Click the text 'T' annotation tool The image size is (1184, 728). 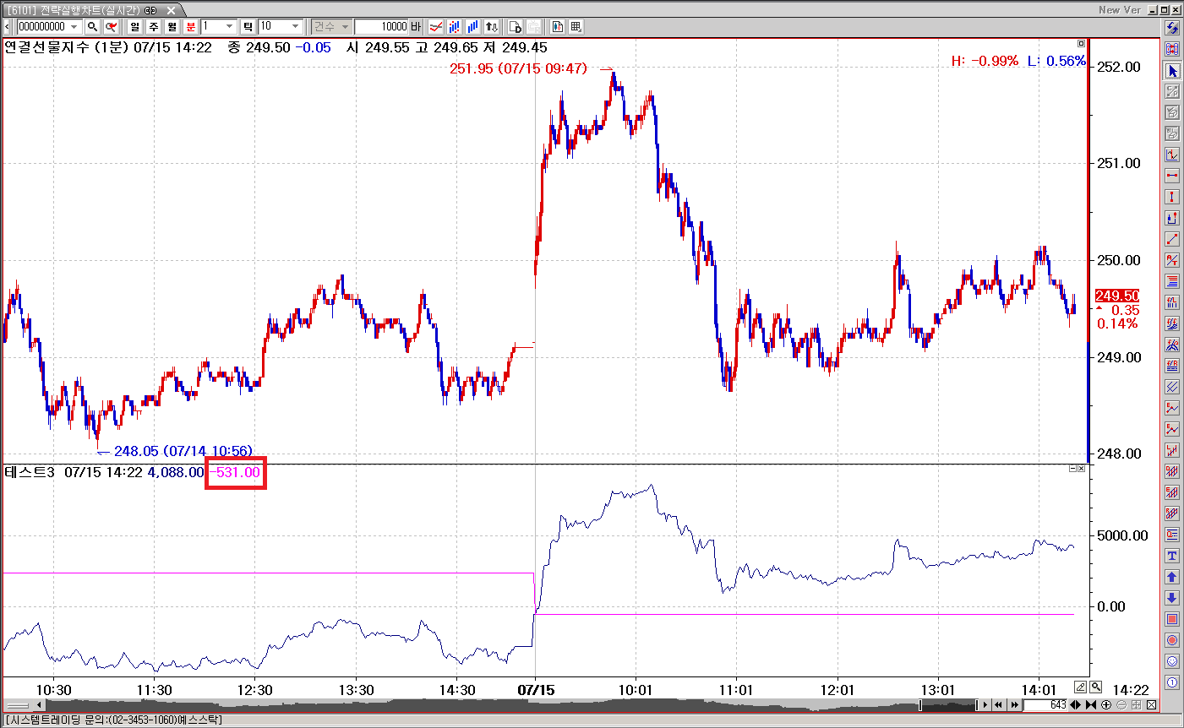coord(1172,556)
